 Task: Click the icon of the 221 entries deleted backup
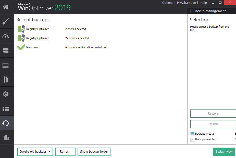[x=21, y=38]
